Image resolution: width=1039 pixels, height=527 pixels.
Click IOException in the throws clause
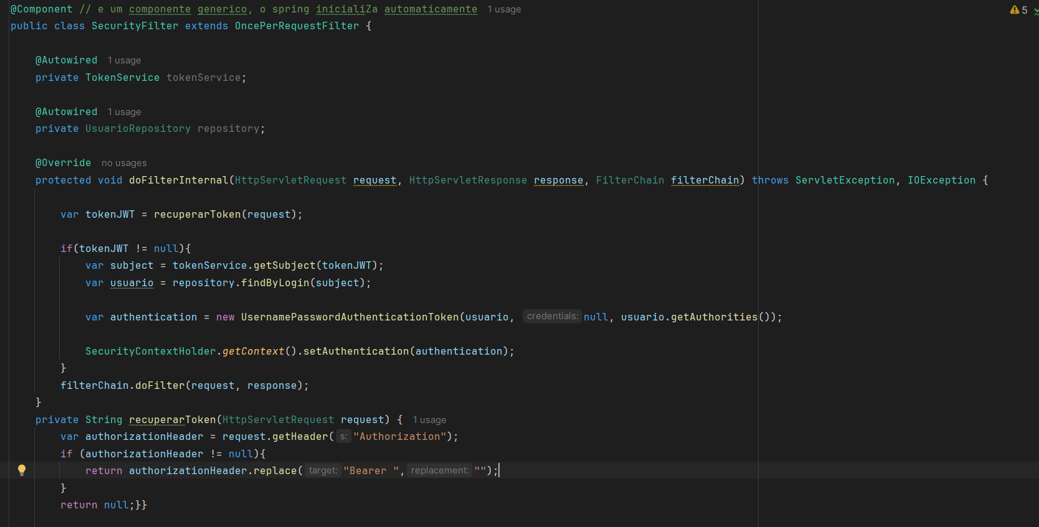(941, 180)
